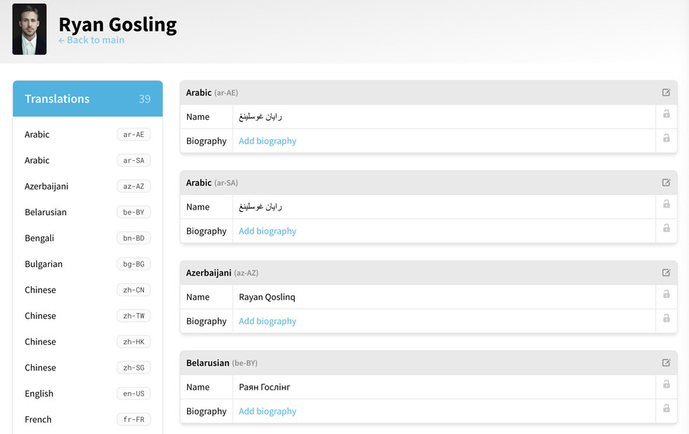This screenshot has height=434, width=689.
Task: Toggle lock on Arabic ar-AE Biography field
Action: click(x=667, y=138)
